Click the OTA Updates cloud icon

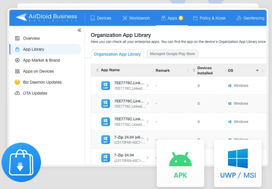17,93
